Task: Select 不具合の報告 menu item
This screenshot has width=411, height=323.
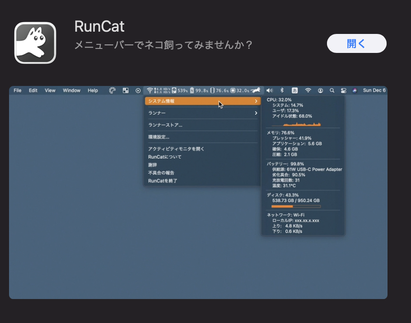Action: pyautogui.click(x=203, y=173)
